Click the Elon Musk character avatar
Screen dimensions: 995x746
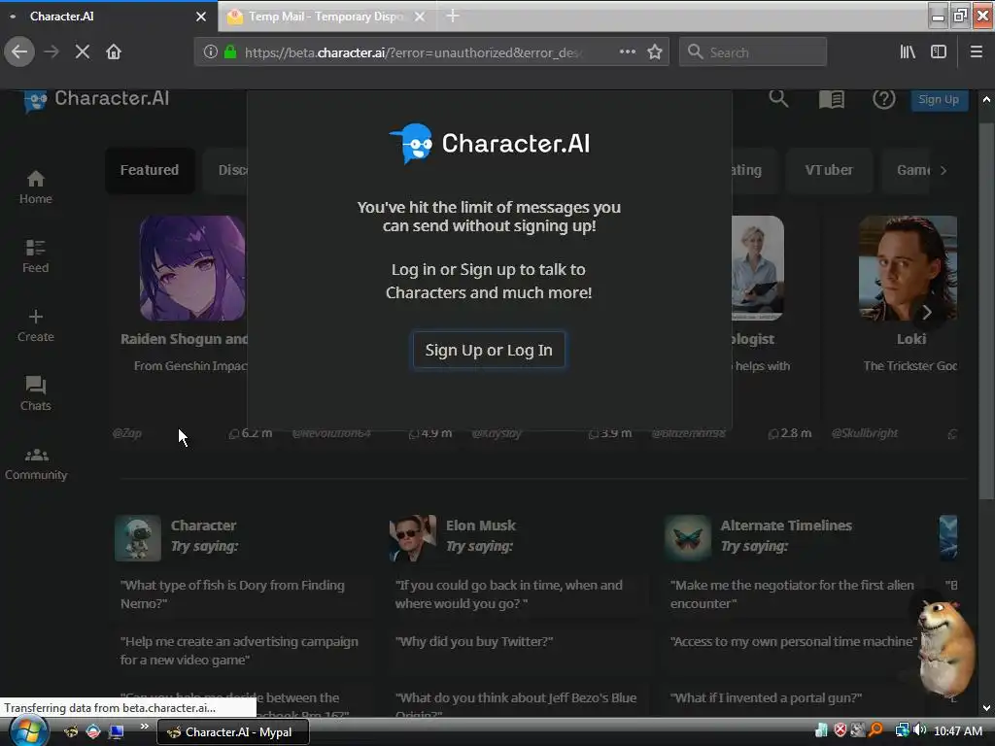(412, 538)
